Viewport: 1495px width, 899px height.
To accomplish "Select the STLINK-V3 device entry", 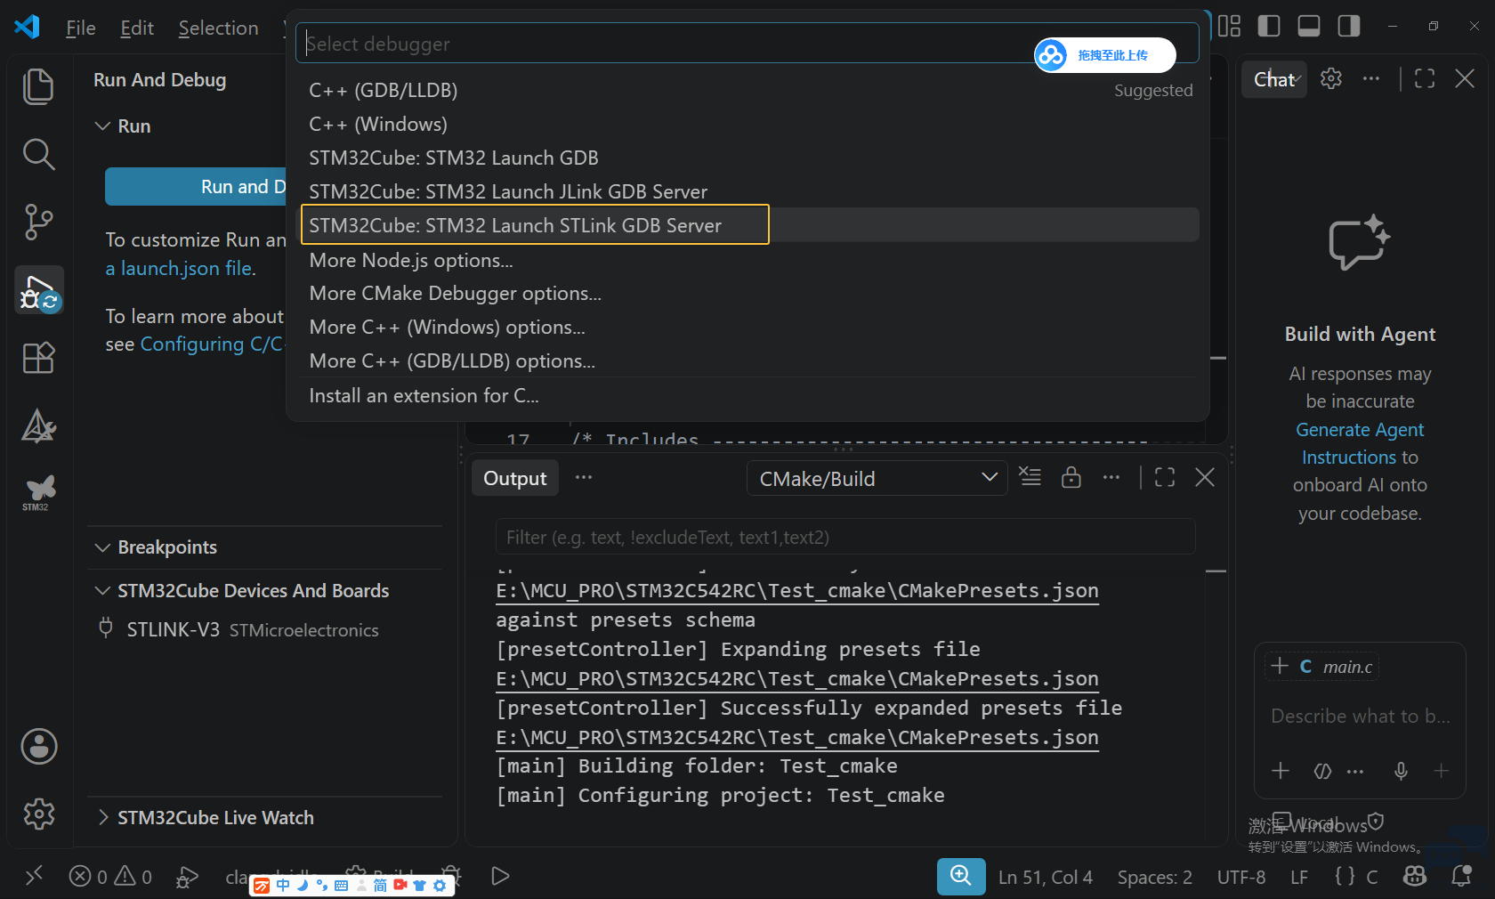I will (252, 630).
